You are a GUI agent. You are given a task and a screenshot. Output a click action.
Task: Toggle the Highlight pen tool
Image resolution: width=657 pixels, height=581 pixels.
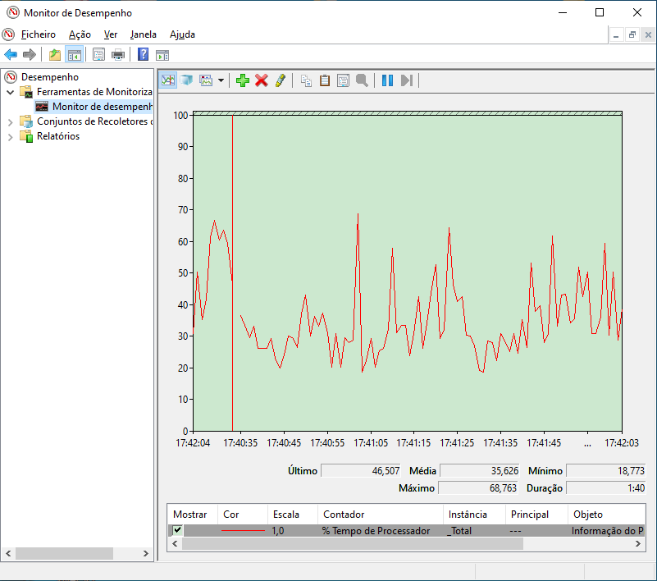(281, 80)
